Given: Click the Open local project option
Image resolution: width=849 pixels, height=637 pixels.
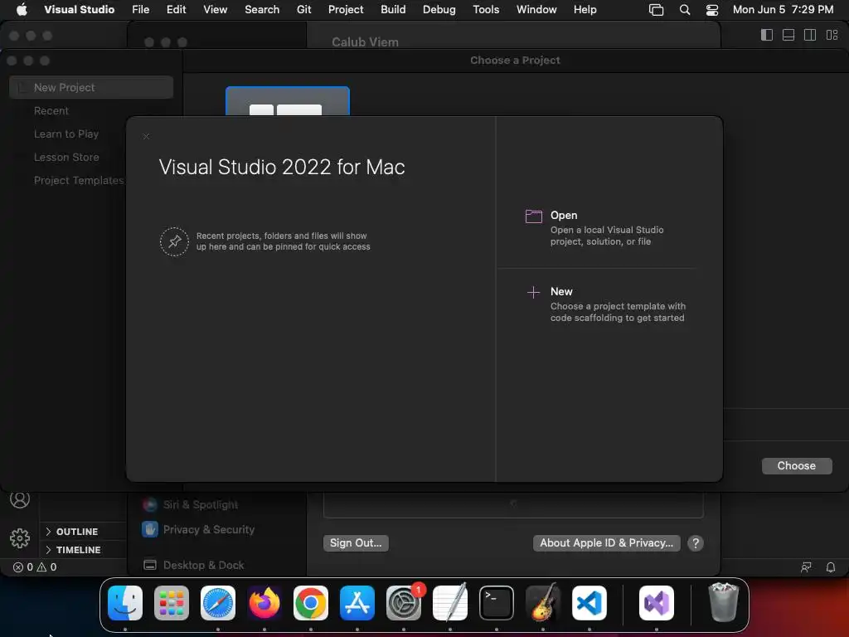Looking at the screenshot, I should coord(595,228).
